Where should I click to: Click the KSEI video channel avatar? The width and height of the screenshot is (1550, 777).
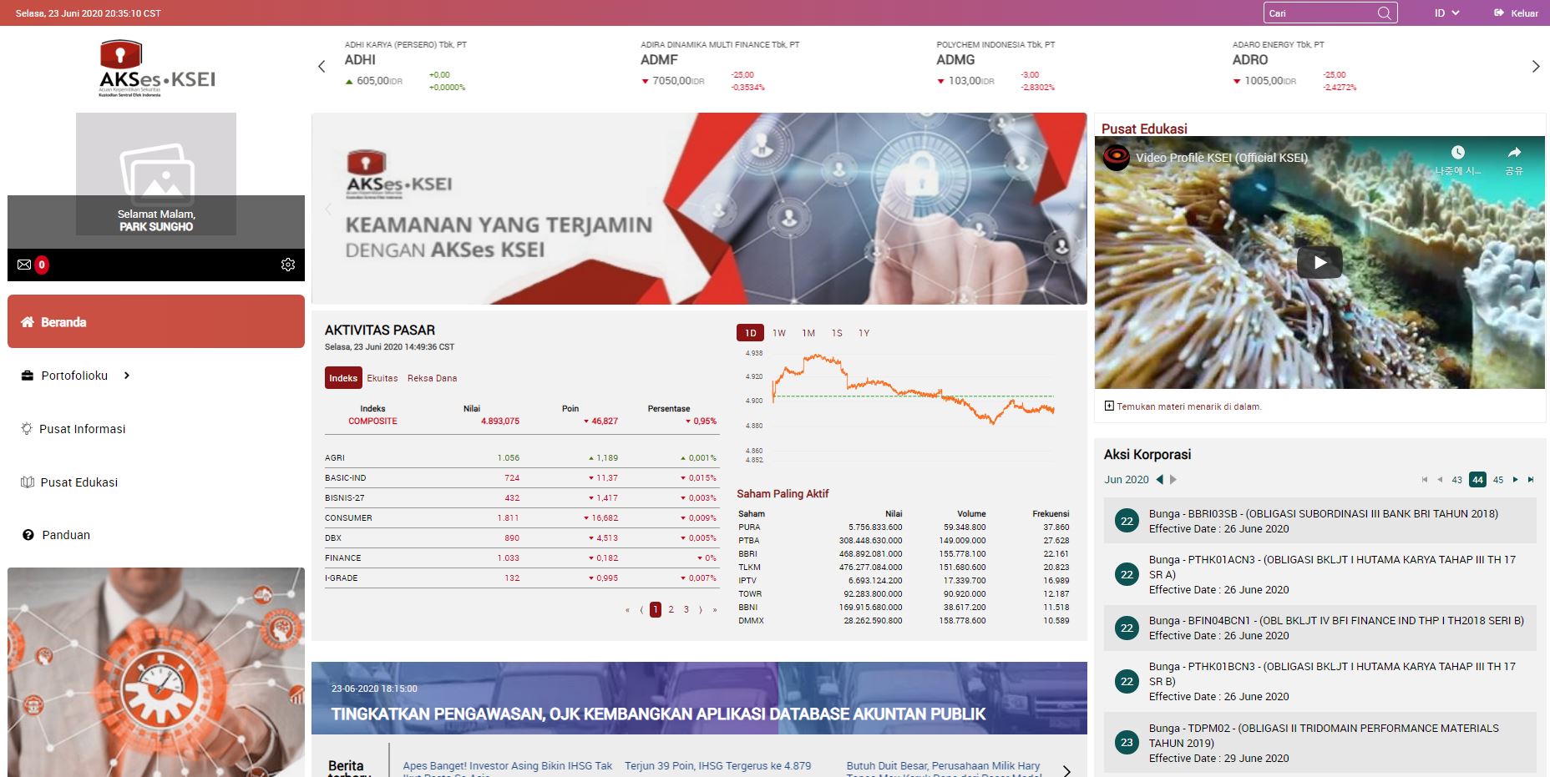click(x=1117, y=157)
